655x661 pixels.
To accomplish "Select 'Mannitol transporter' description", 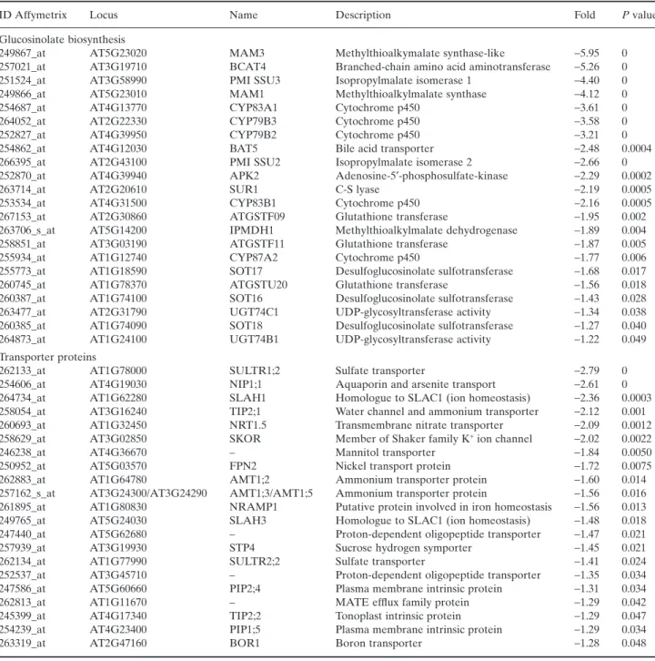I will tap(386, 453).
